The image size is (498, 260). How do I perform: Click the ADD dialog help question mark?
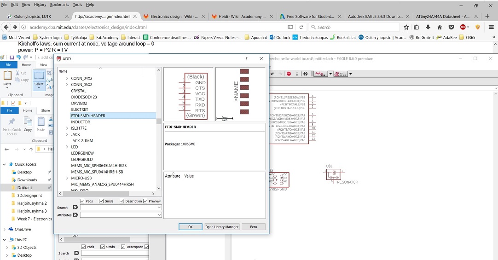pyautogui.click(x=246, y=59)
